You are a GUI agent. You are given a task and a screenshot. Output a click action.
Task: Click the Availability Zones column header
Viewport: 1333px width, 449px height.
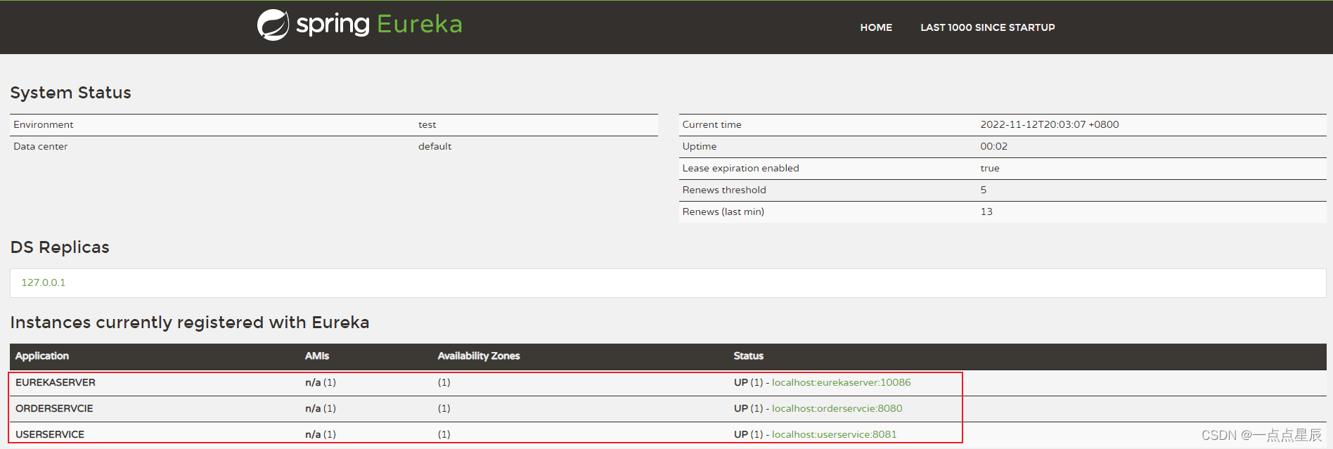pyautogui.click(x=479, y=356)
